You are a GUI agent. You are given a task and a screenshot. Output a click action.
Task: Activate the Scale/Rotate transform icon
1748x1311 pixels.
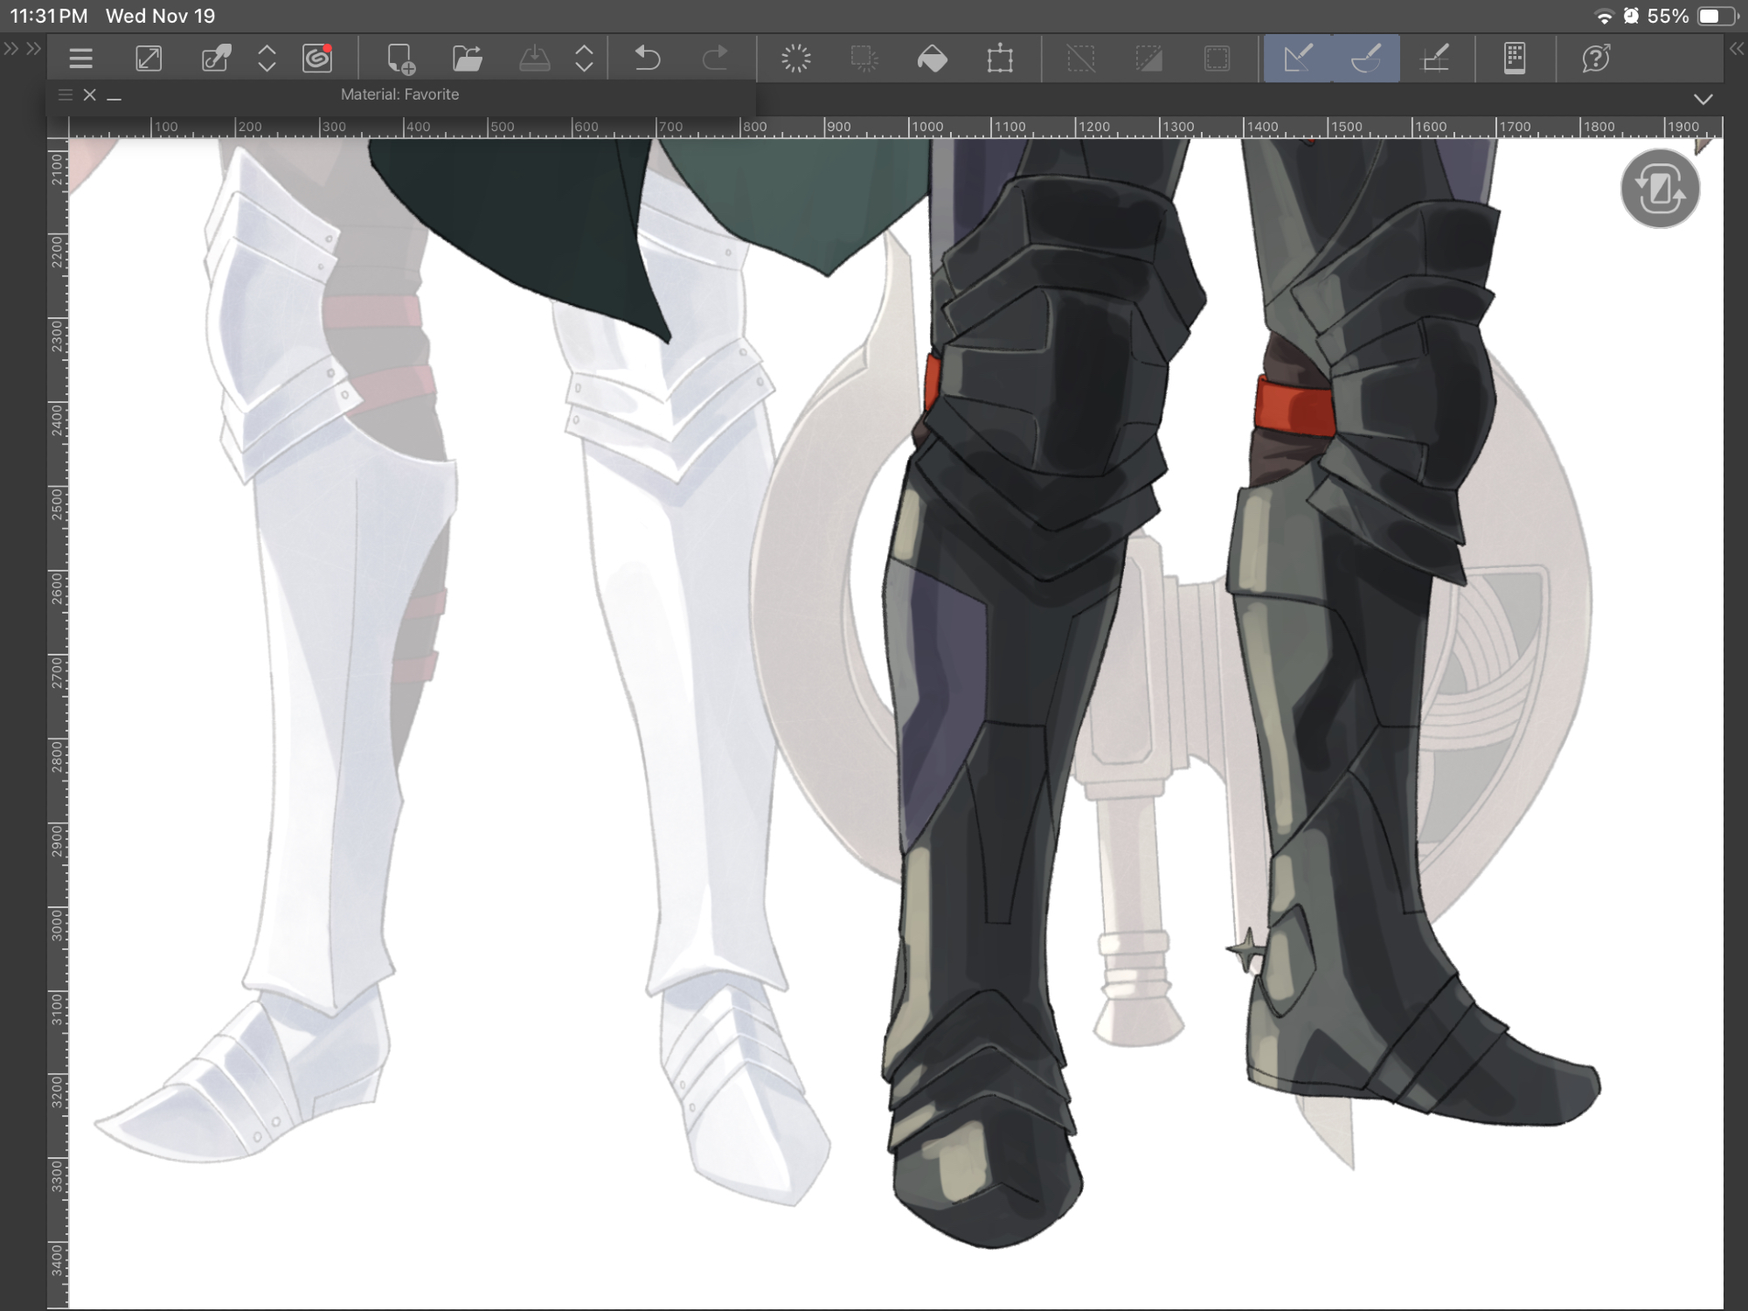[x=1000, y=59]
